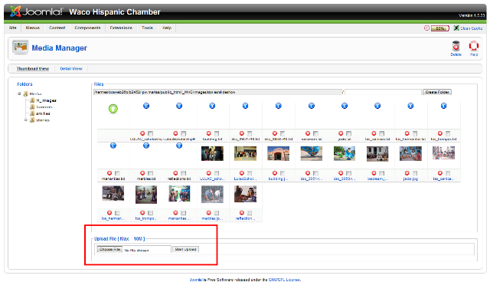Tick the checkbox for icecream image file
This screenshot has height=282, width=490.
(x=382, y=173)
